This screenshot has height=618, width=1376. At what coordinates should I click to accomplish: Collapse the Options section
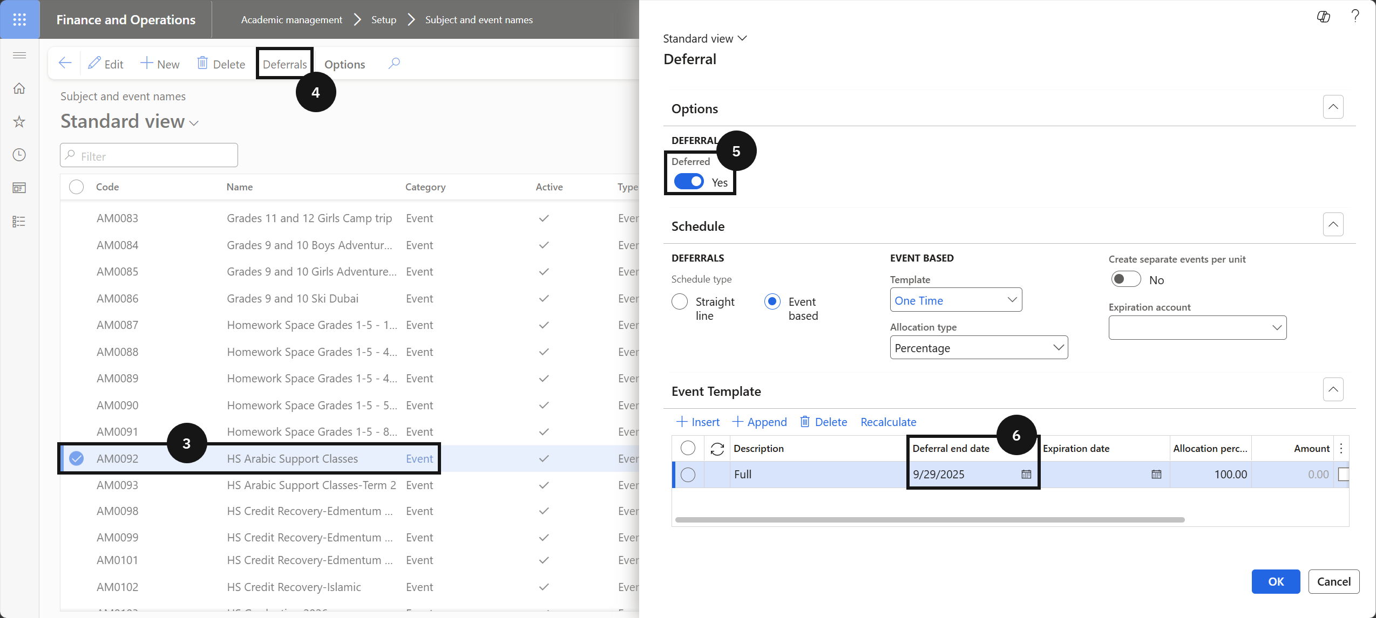click(x=1333, y=107)
